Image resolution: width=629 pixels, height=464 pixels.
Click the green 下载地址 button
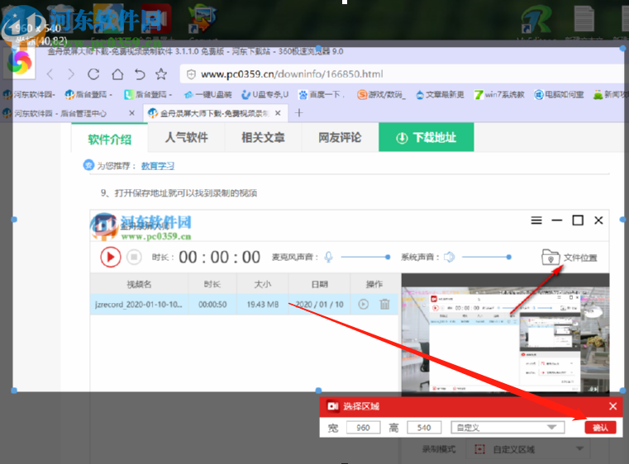[426, 137]
